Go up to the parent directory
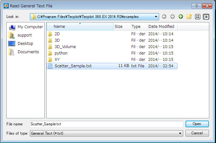This screenshot has height=143, width=216. coord(181,17)
